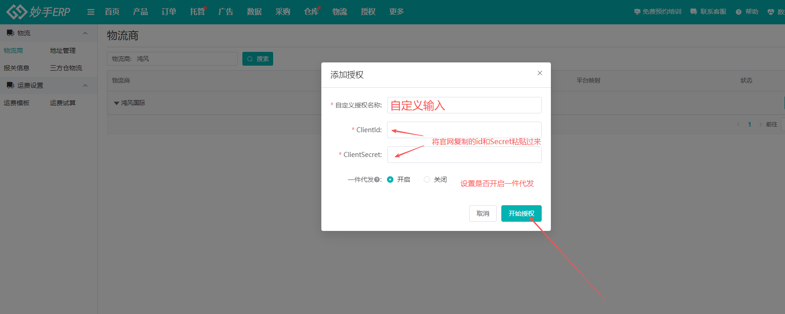785x314 pixels.
Task: Select 地址管理 in sidebar
Action: [x=63, y=50]
